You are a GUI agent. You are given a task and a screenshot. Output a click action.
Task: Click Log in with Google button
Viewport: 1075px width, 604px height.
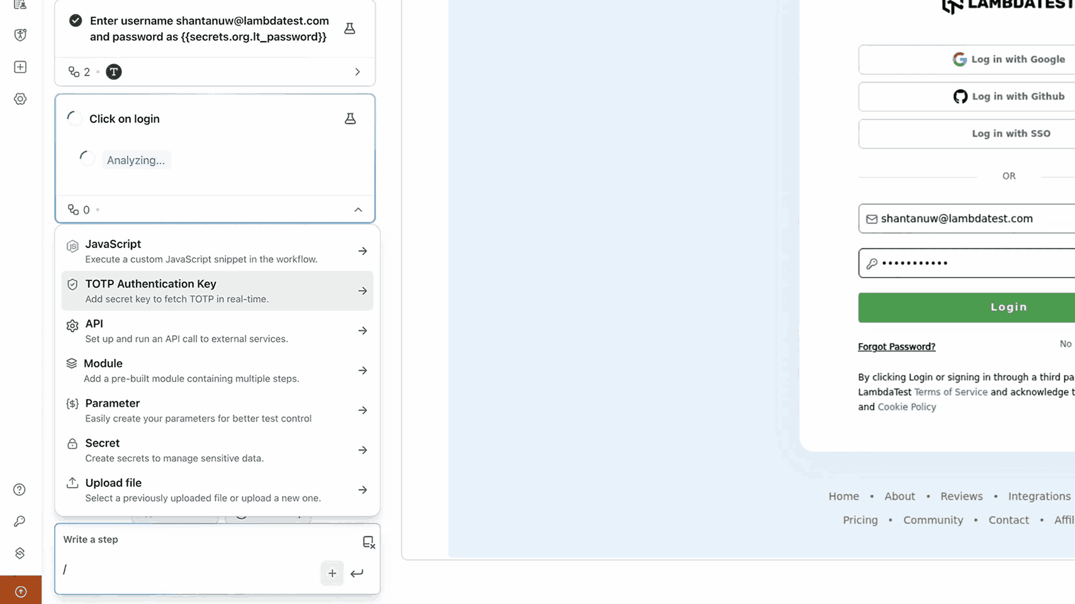[x=967, y=59]
